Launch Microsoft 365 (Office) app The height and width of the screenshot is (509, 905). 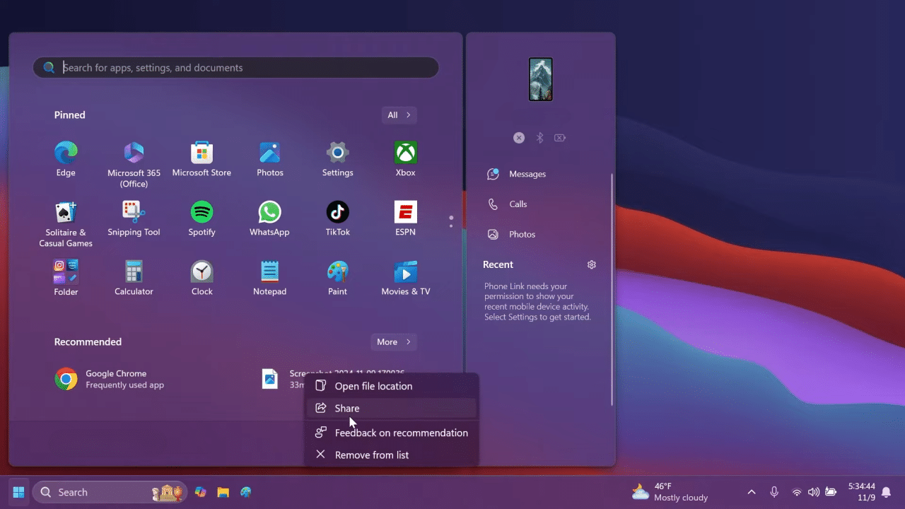click(134, 164)
